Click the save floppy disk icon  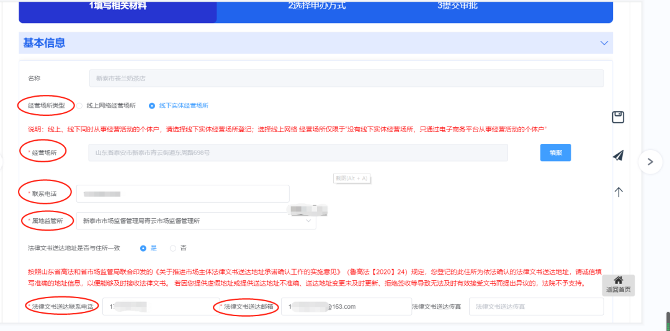pos(618,117)
